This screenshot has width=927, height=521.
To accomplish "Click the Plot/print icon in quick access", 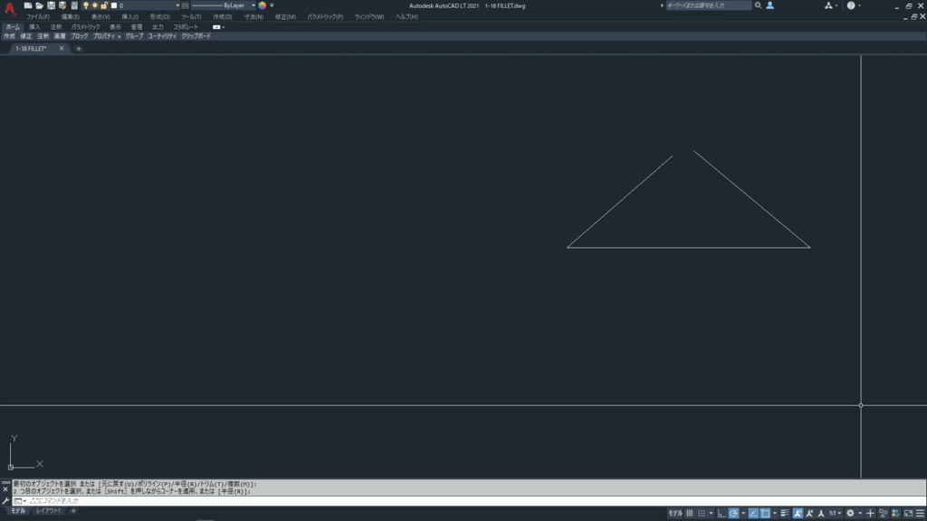I will tap(74, 5).
